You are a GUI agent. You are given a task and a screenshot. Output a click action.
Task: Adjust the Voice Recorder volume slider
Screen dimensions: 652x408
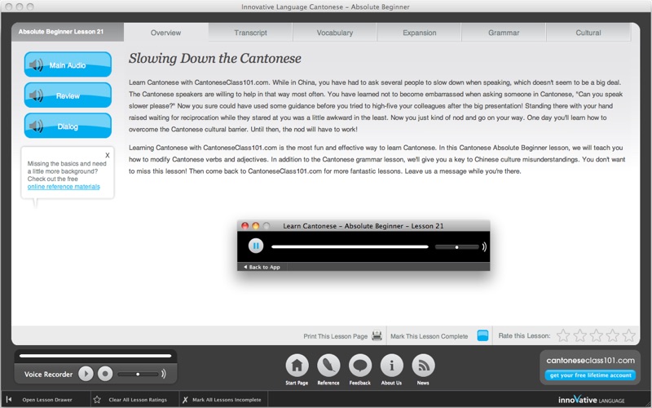(x=138, y=374)
